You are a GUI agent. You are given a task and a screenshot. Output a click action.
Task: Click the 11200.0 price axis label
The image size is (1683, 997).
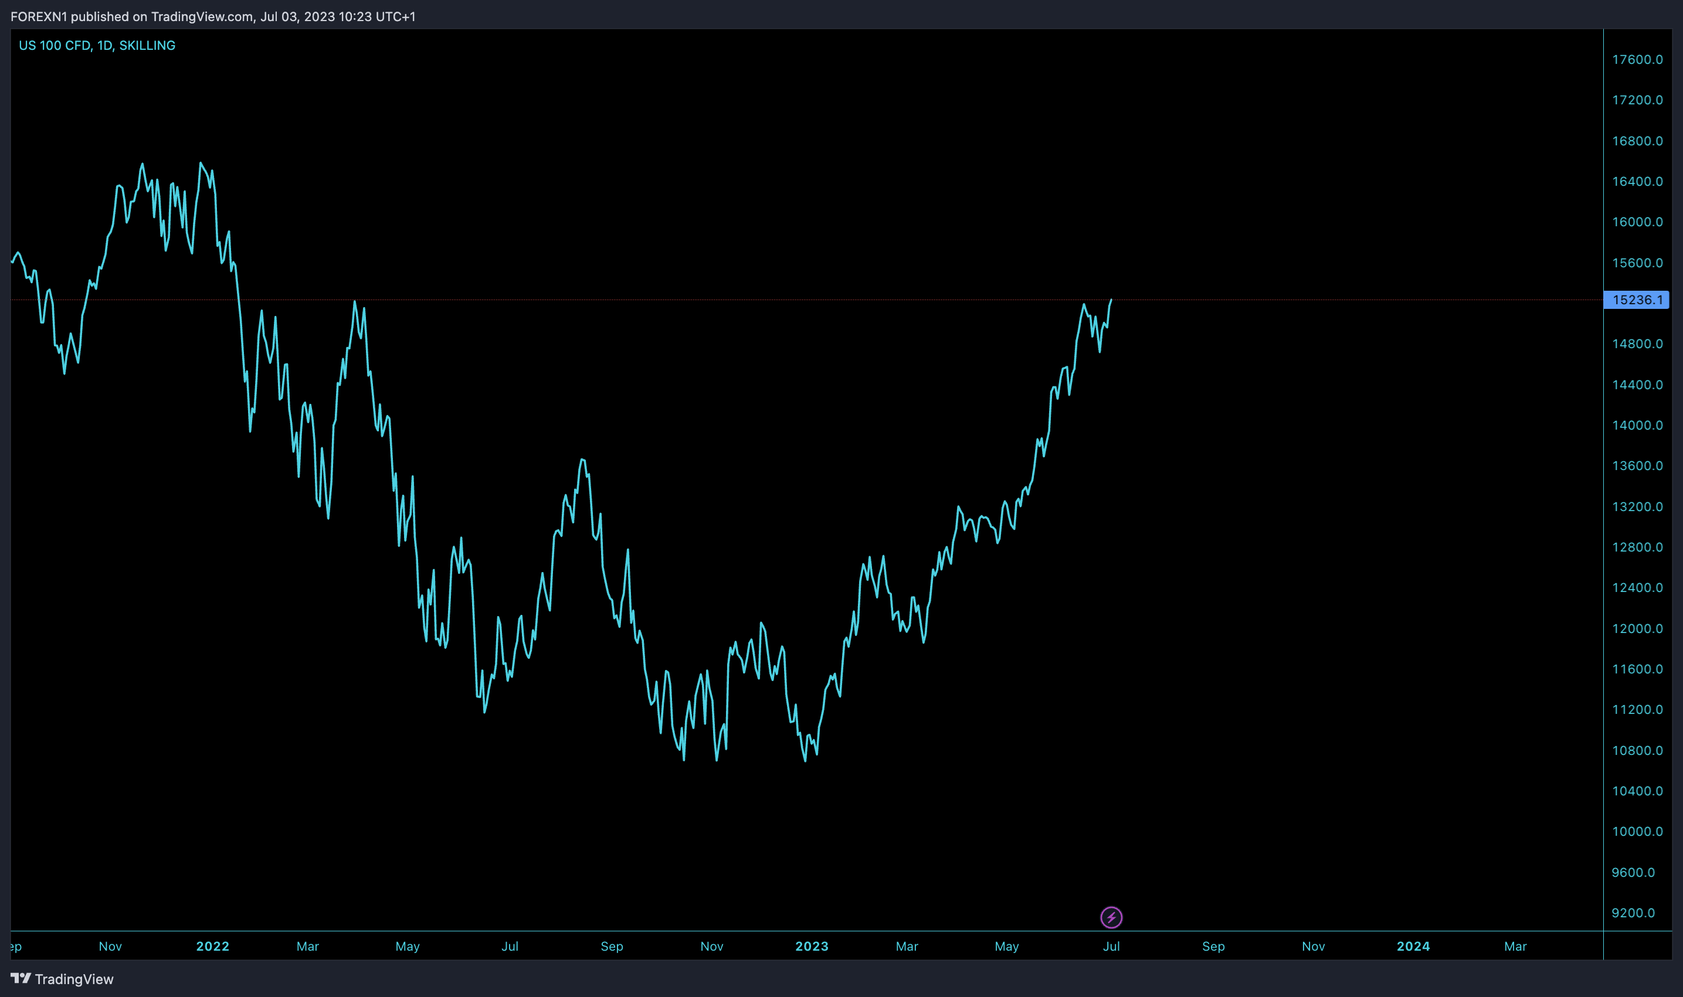tap(1637, 709)
